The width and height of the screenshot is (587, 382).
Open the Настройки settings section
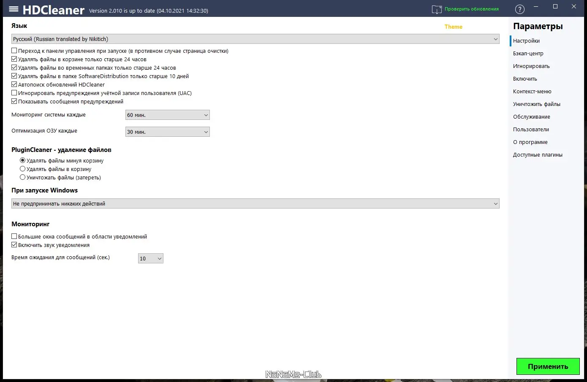526,41
